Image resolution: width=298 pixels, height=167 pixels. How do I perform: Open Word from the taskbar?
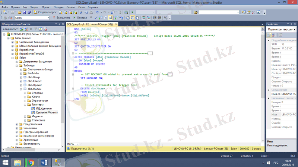[x=44, y=163]
